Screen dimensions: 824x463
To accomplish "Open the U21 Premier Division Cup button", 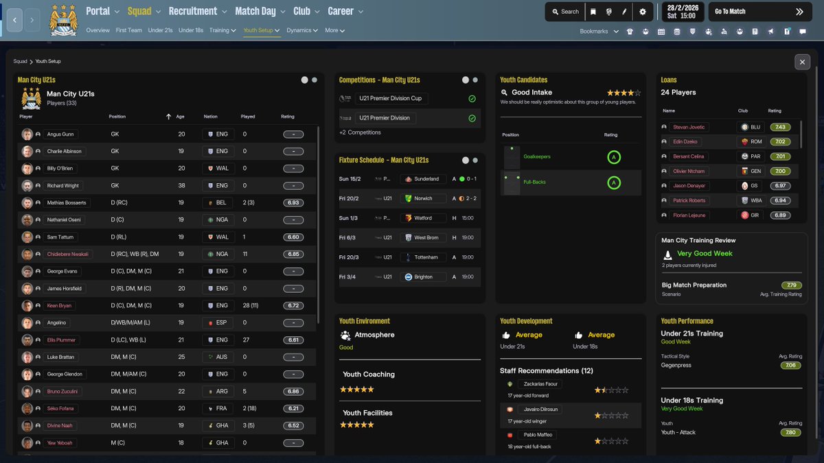I will (x=390, y=99).
